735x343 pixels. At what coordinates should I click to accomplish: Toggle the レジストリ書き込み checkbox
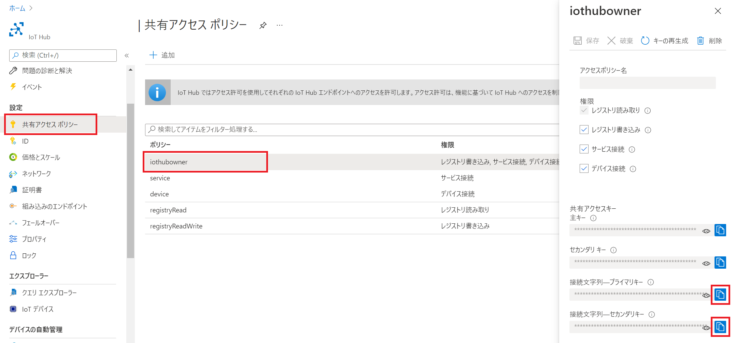point(584,130)
